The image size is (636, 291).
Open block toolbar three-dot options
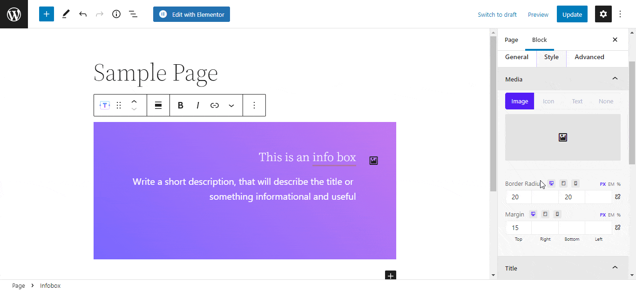(x=254, y=105)
